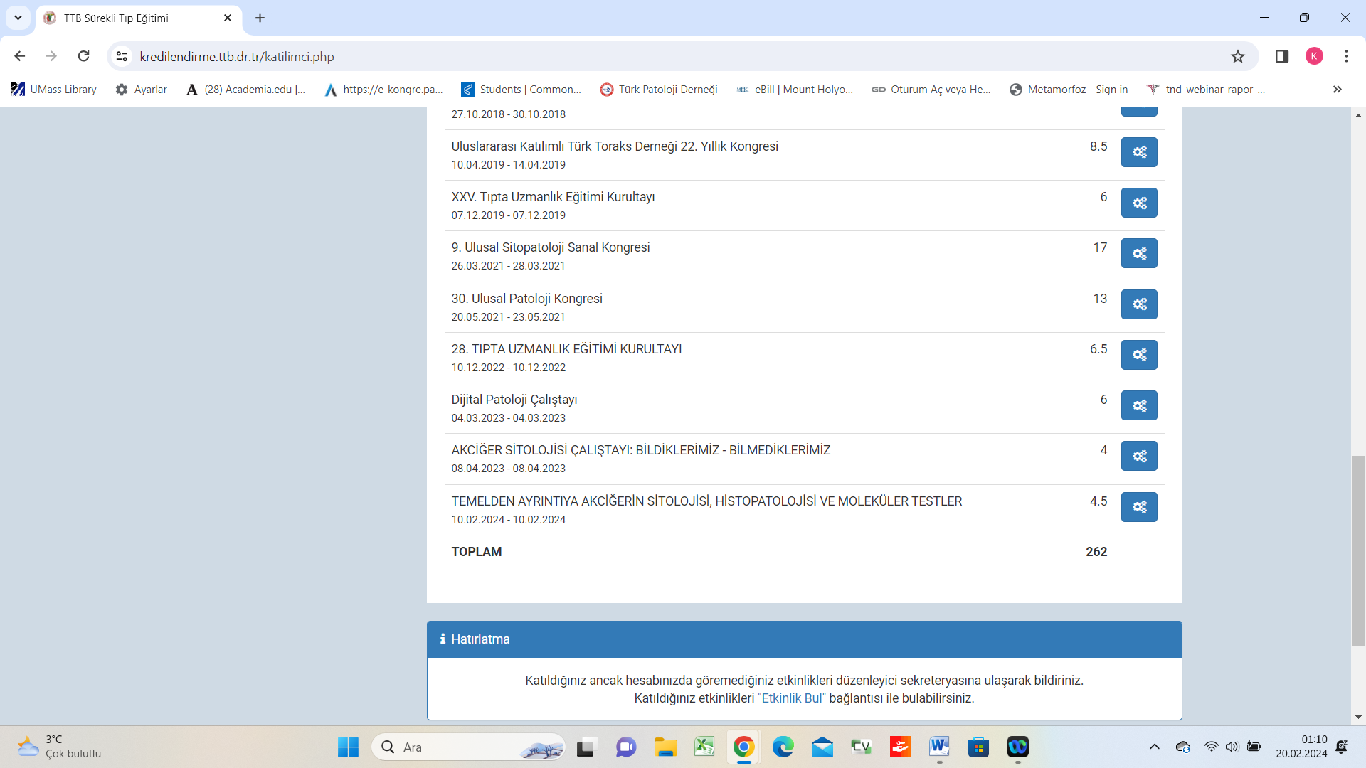Open UMass Library bookmark
This screenshot has width=1366, height=768.
[x=54, y=90]
